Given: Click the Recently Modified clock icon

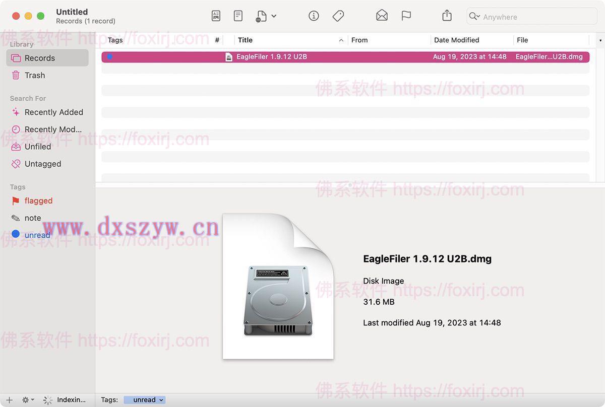Looking at the screenshot, I should (x=16, y=129).
